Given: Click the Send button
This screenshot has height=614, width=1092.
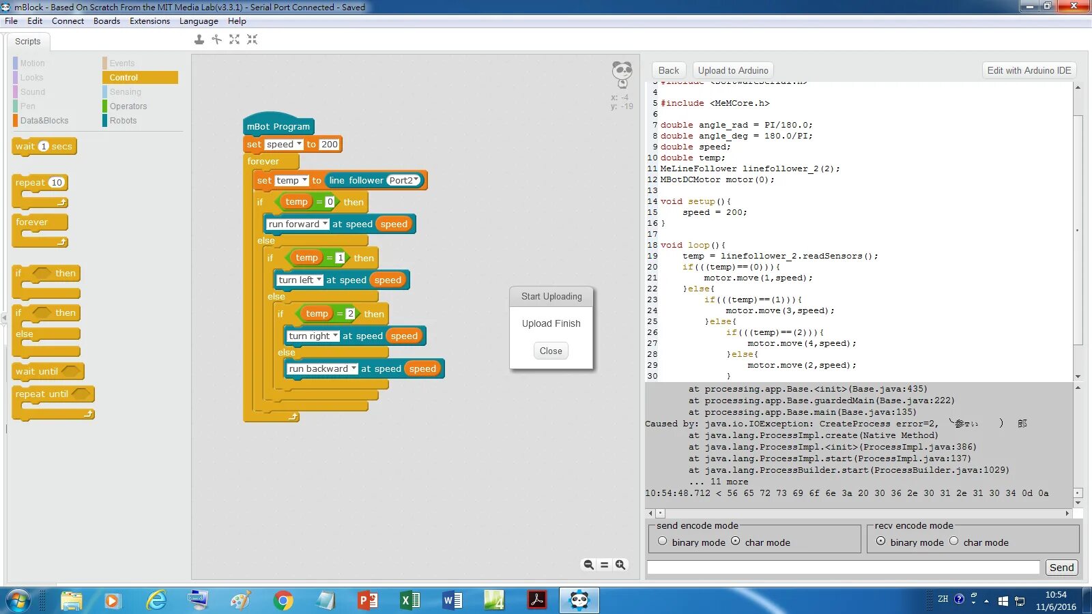Looking at the screenshot, I should (x=1061, y=568).
